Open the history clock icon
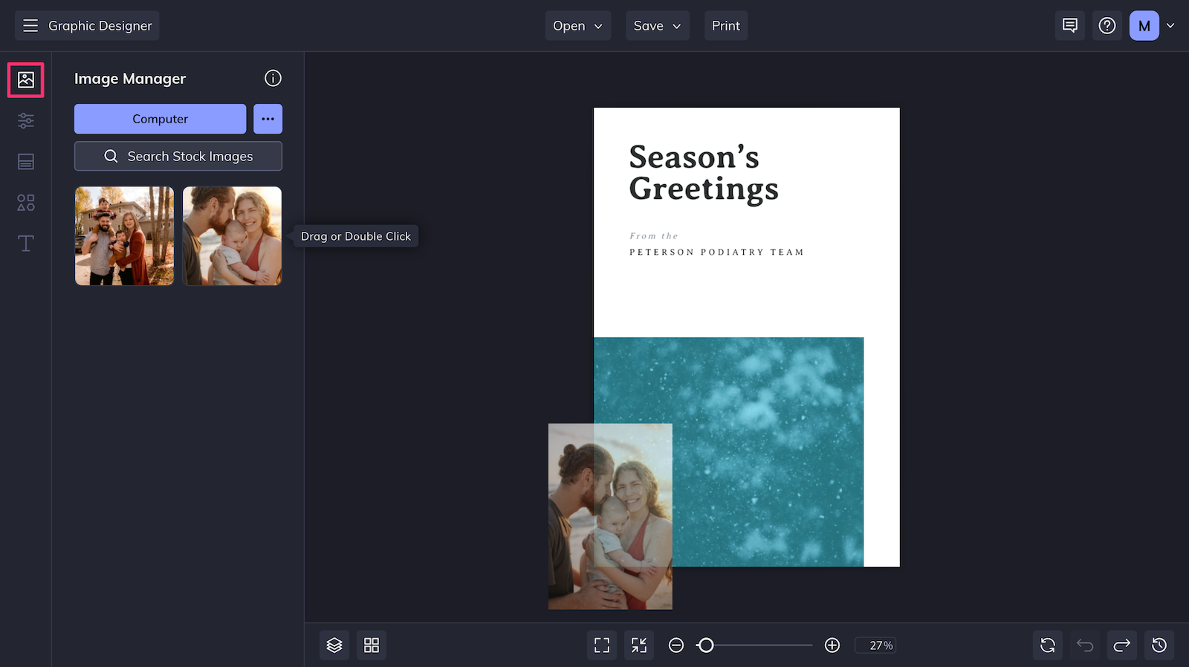The width and height of the screenshot is (1189, 667). [x=1159, y=645]
